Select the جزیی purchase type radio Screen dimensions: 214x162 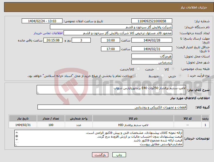coord(180,75)
